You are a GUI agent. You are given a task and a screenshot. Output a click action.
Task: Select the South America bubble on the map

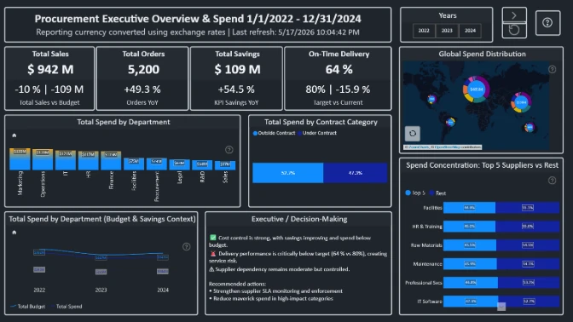(450, 122)
